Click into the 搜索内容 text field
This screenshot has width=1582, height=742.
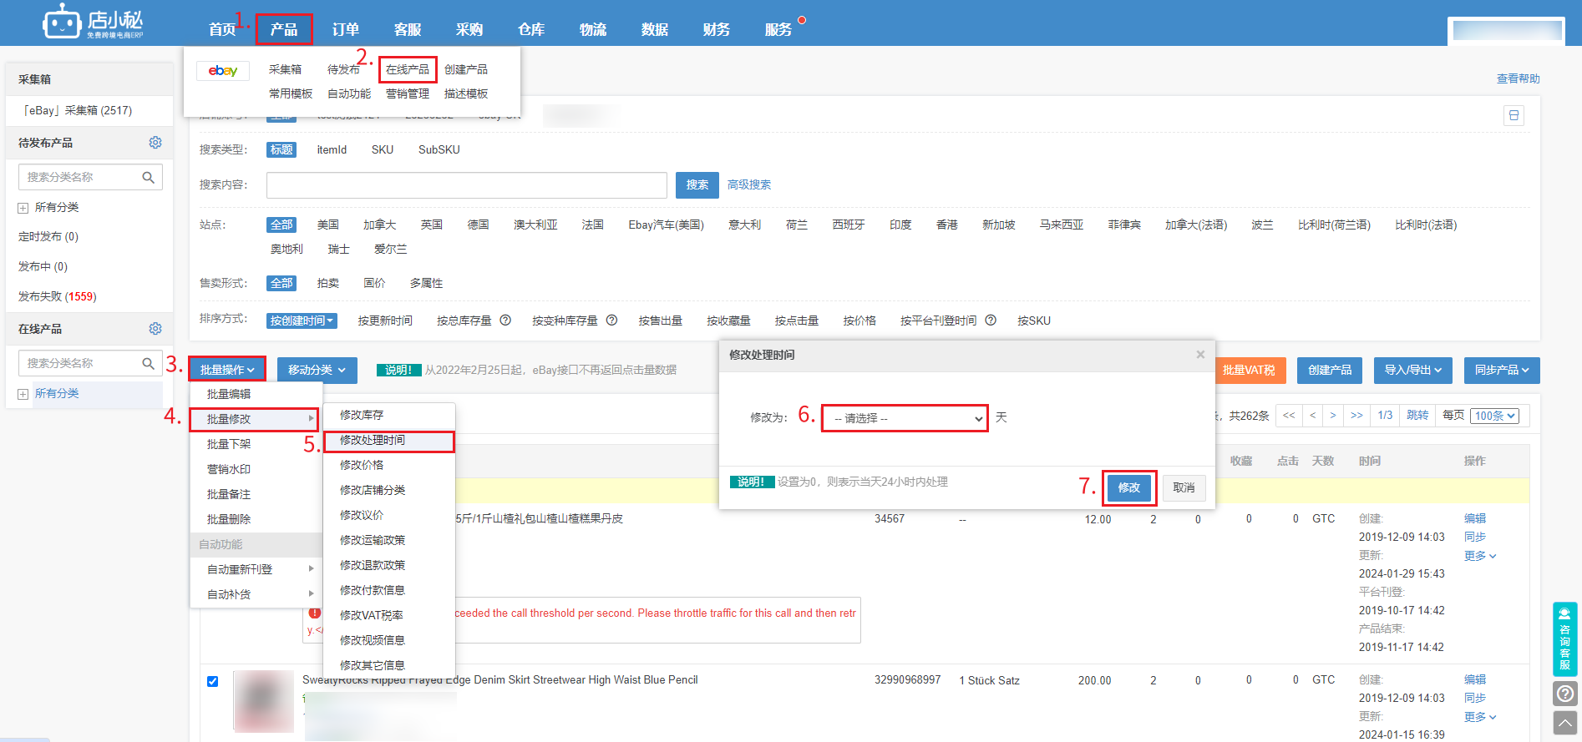466,185
